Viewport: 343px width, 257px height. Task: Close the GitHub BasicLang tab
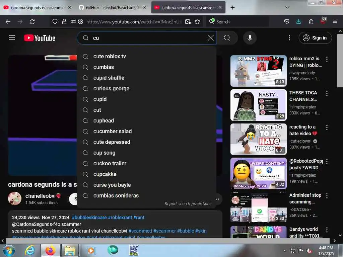[x=145, y=7]
